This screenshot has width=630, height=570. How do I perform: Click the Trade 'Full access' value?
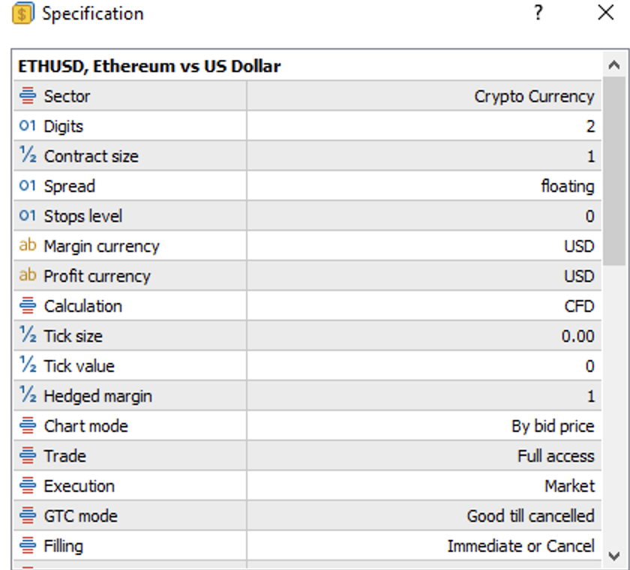click(556, 456)
